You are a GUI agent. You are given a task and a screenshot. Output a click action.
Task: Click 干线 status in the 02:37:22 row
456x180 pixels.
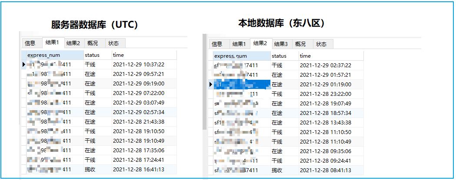285,65
